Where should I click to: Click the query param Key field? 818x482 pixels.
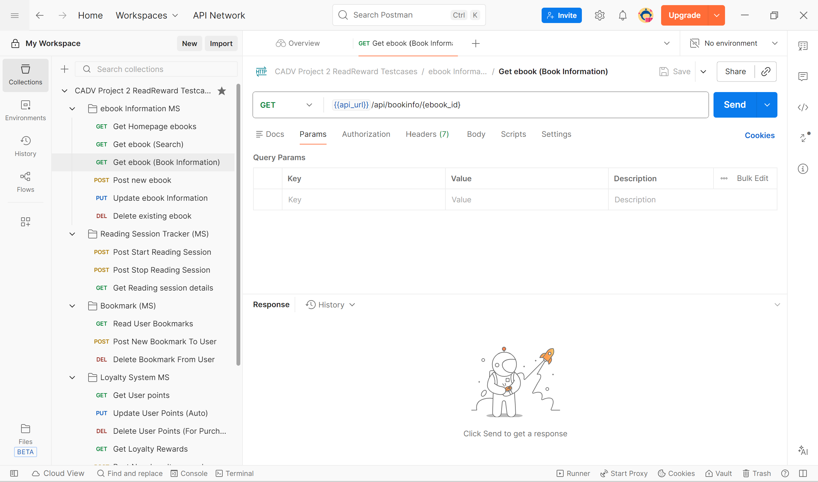[x=363, y=200]
